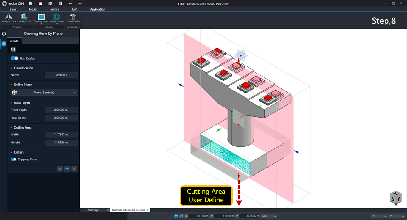
Task: Undo the last action
Action: pos(70,3)
